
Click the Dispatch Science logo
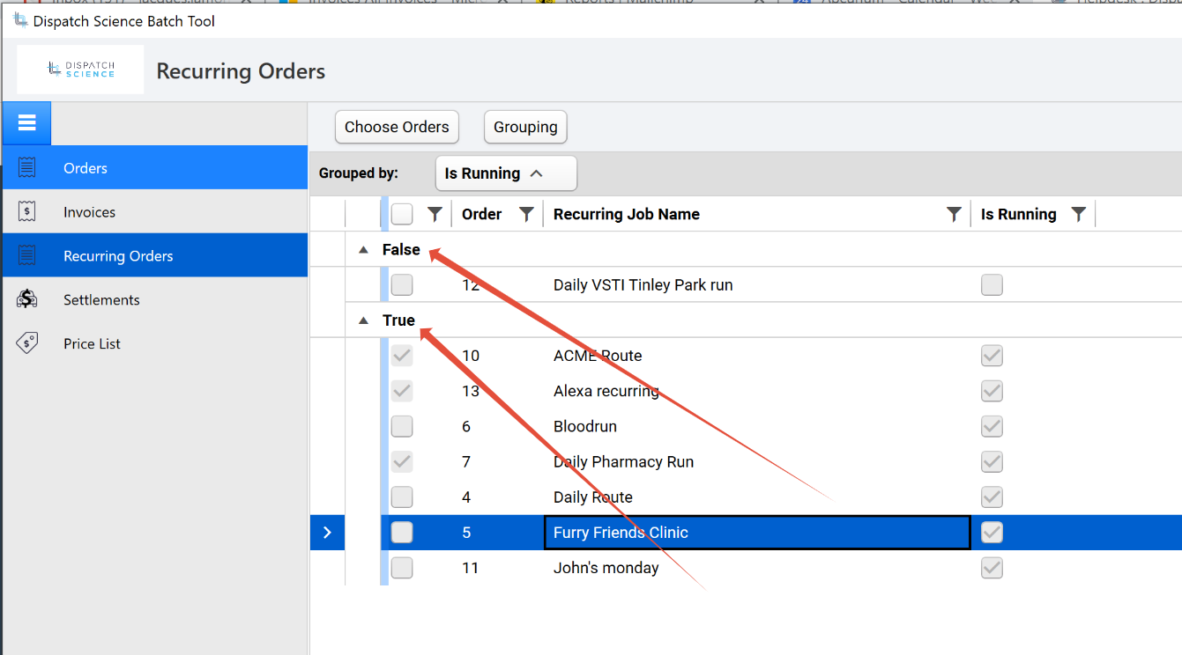(x=80, y=70)
